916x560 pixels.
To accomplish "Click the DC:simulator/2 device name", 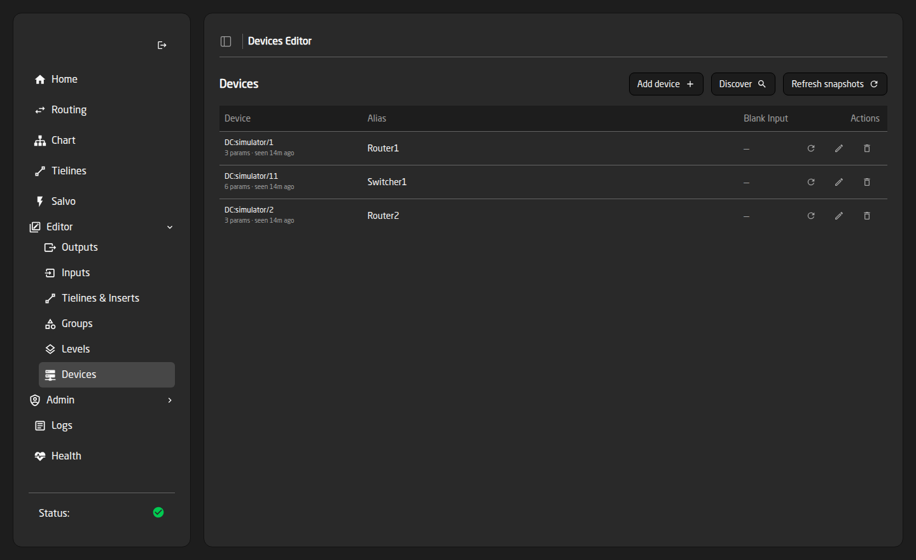I will point(249,210).
